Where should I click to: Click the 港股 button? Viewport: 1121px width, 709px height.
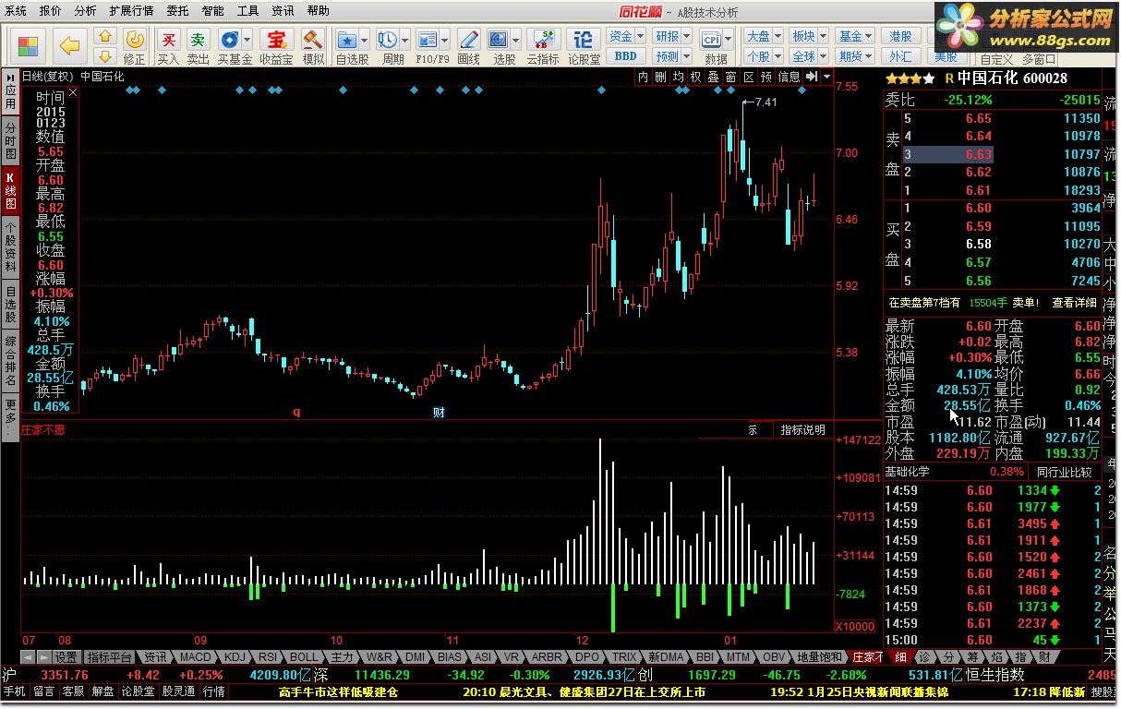[x=901, y=36]
